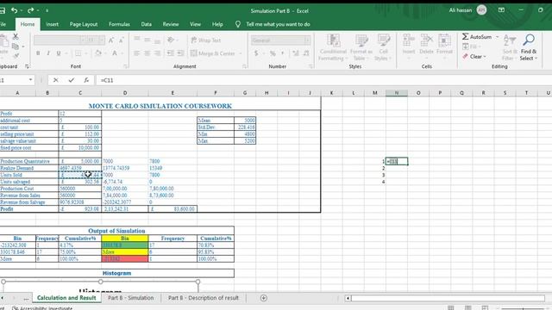
Task: Click the Fill Color bucket icon
Action: [98, 53]
